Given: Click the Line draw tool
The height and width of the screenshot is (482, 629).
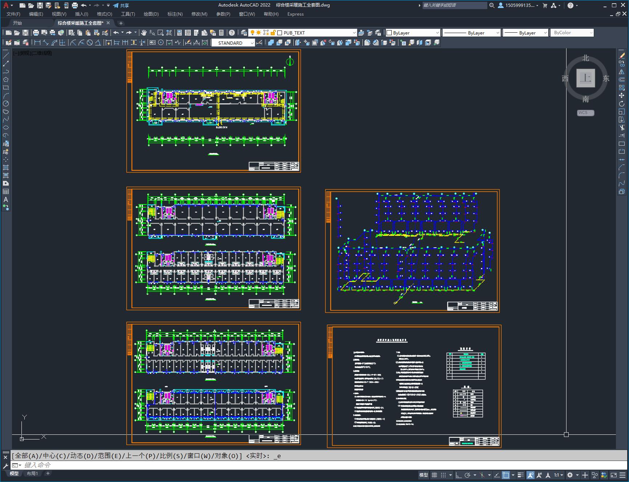Looking at the screenshot, I should 6,56.
